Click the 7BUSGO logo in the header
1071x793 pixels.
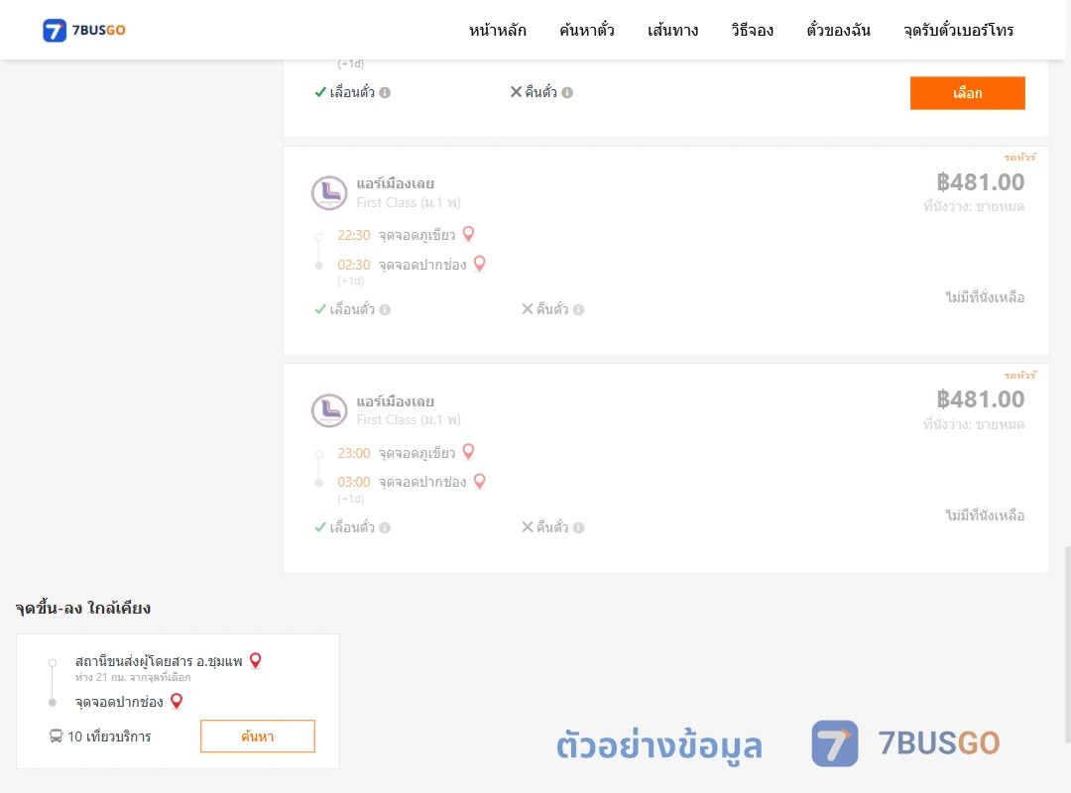(x=84, y=30)
